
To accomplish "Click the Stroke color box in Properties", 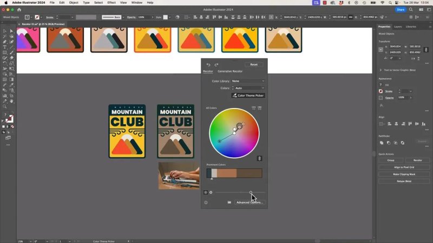I will tap(381, 91).
